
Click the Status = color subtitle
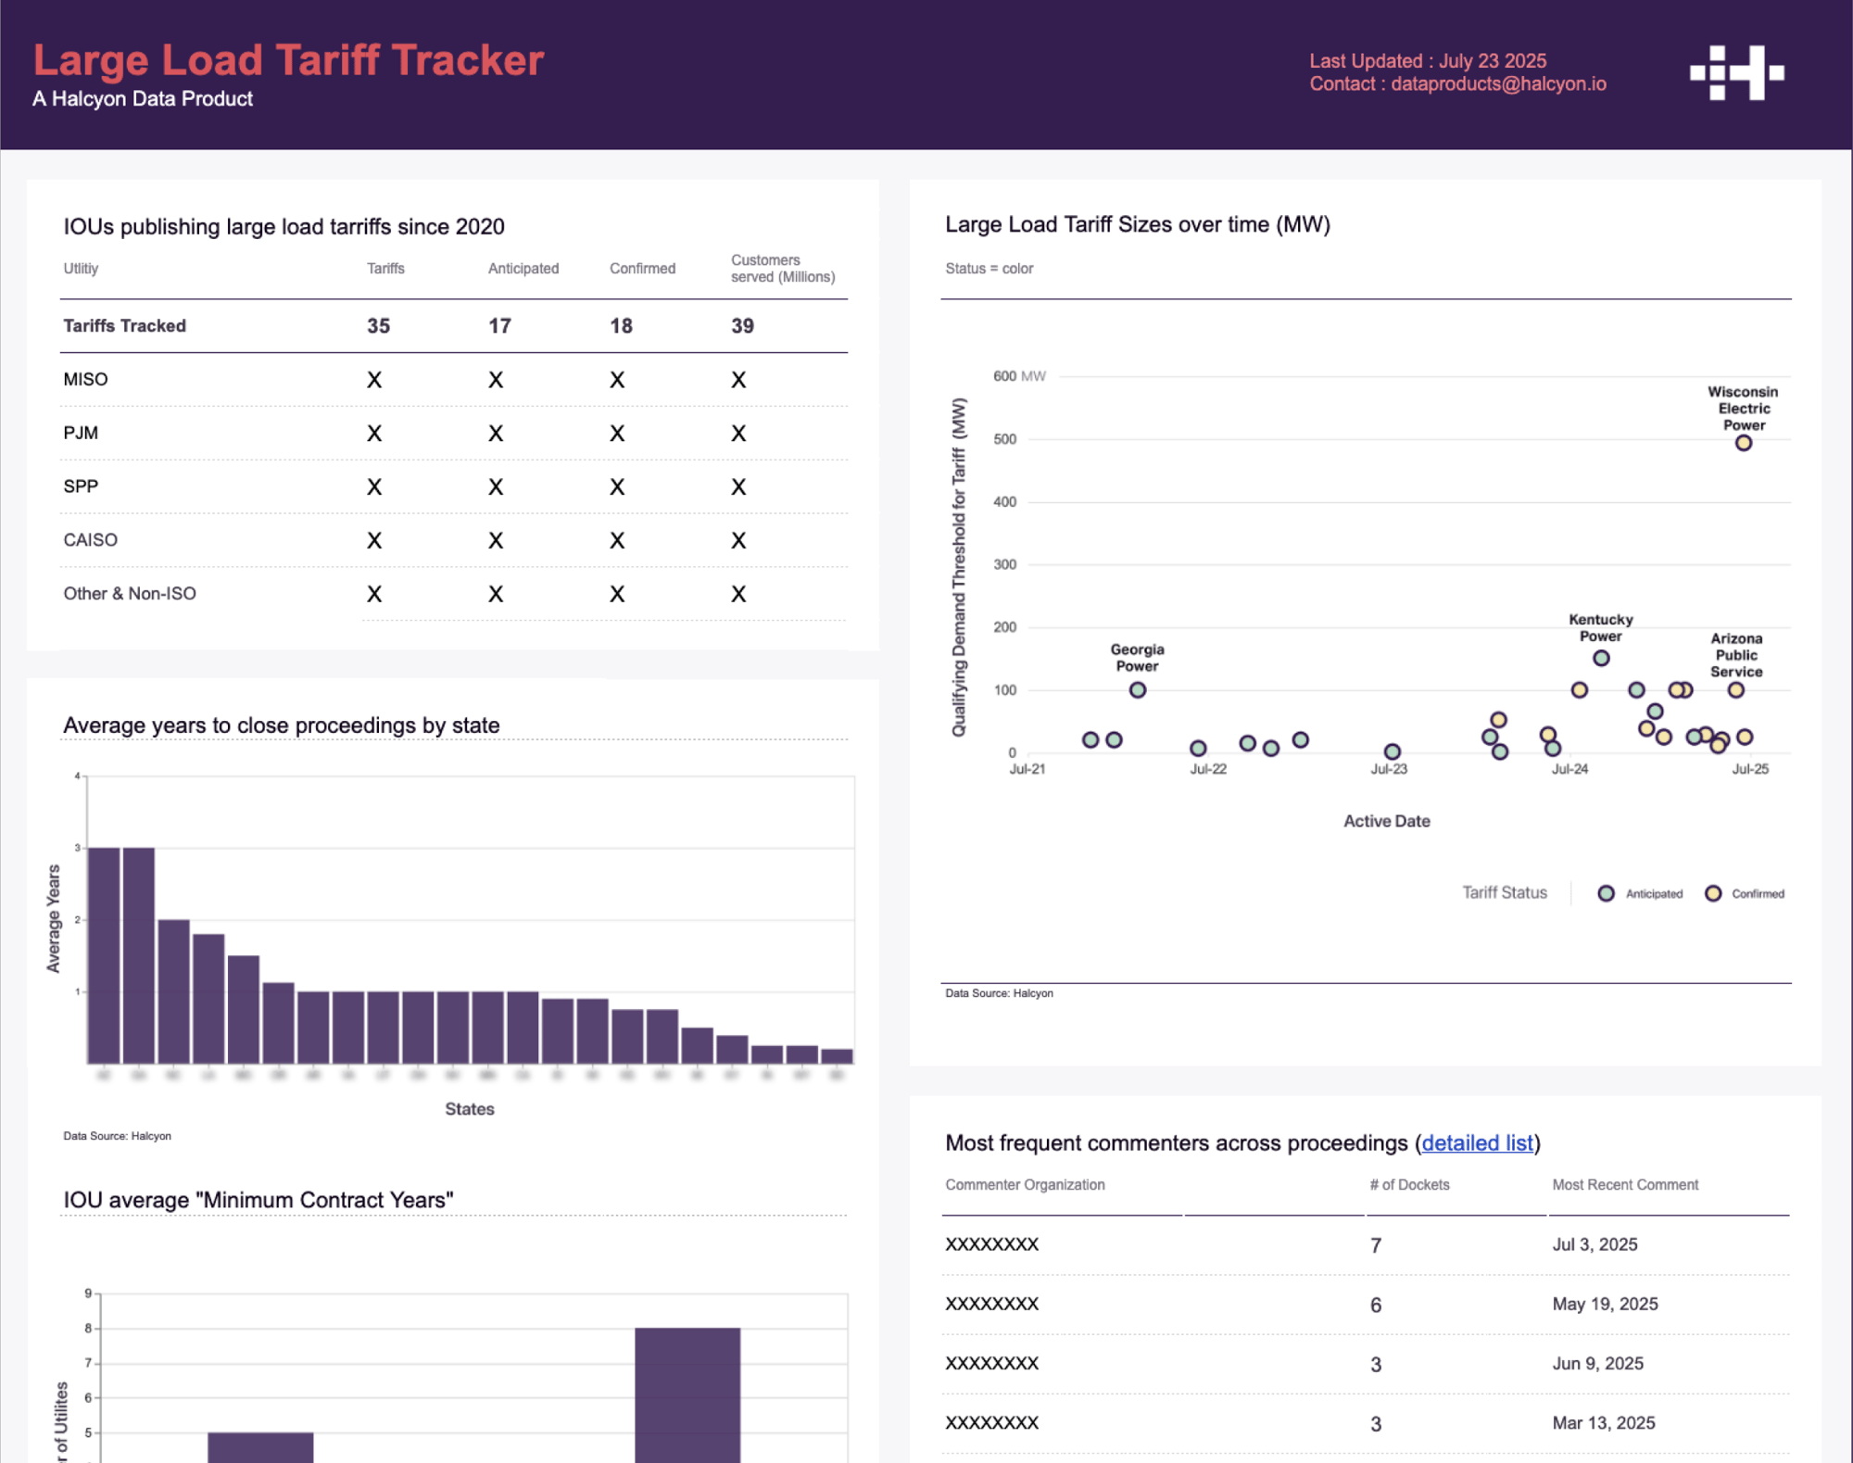989,269
